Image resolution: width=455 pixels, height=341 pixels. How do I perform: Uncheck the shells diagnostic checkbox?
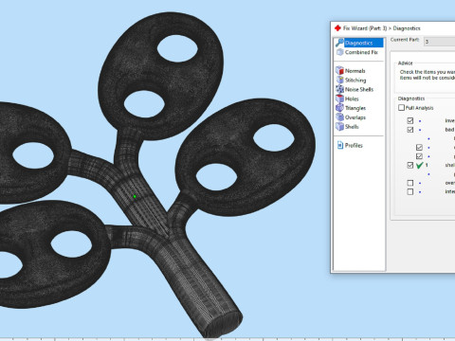pos(410,165)
